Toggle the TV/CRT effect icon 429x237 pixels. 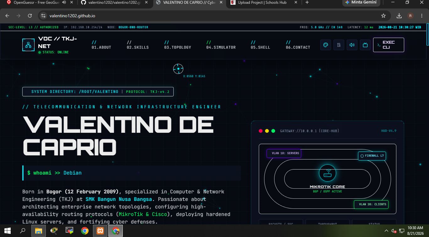[365, 45]
